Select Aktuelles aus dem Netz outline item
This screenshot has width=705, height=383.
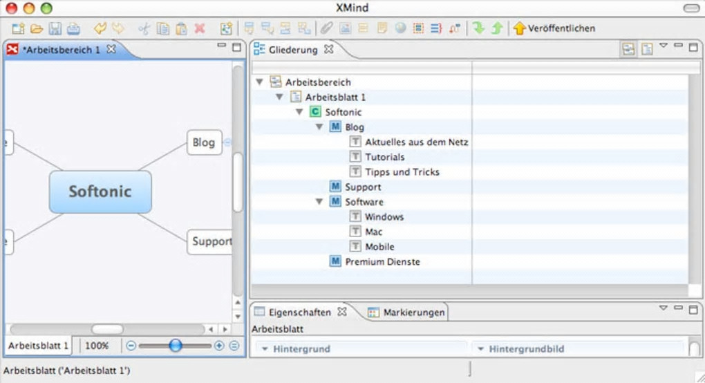416,142
